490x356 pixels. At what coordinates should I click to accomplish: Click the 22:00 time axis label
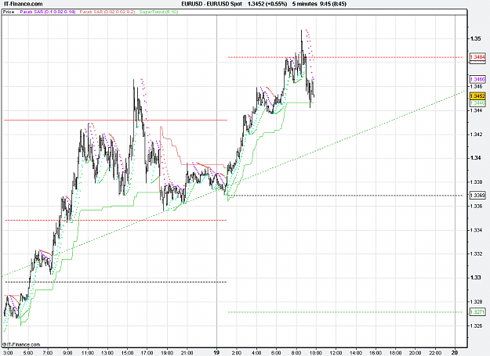click(x=435, y=353)
